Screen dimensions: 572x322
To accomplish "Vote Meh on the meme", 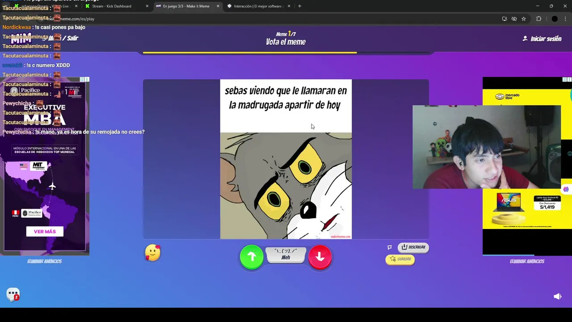I will (x=286, y=254).
